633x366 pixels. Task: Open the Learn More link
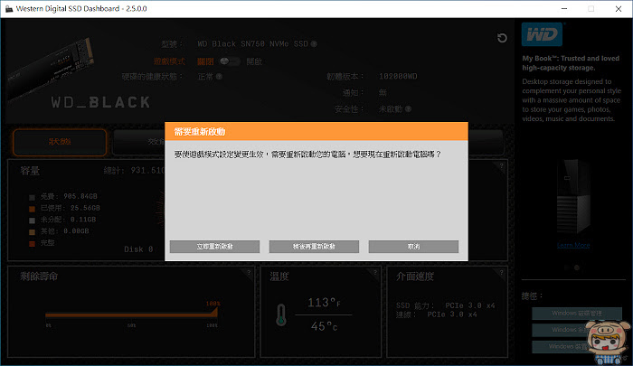point(573,245)
